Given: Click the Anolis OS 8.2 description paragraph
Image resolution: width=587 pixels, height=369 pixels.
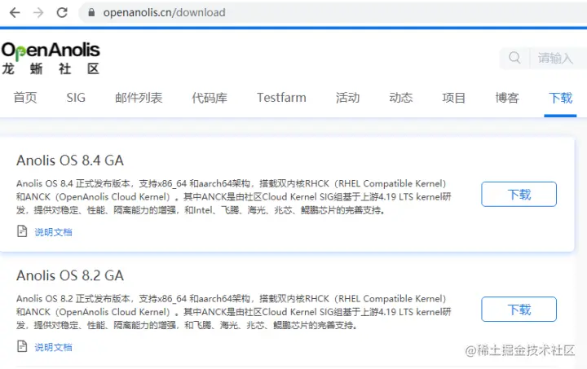Looking at the screenshot, I should coord(234,312).
